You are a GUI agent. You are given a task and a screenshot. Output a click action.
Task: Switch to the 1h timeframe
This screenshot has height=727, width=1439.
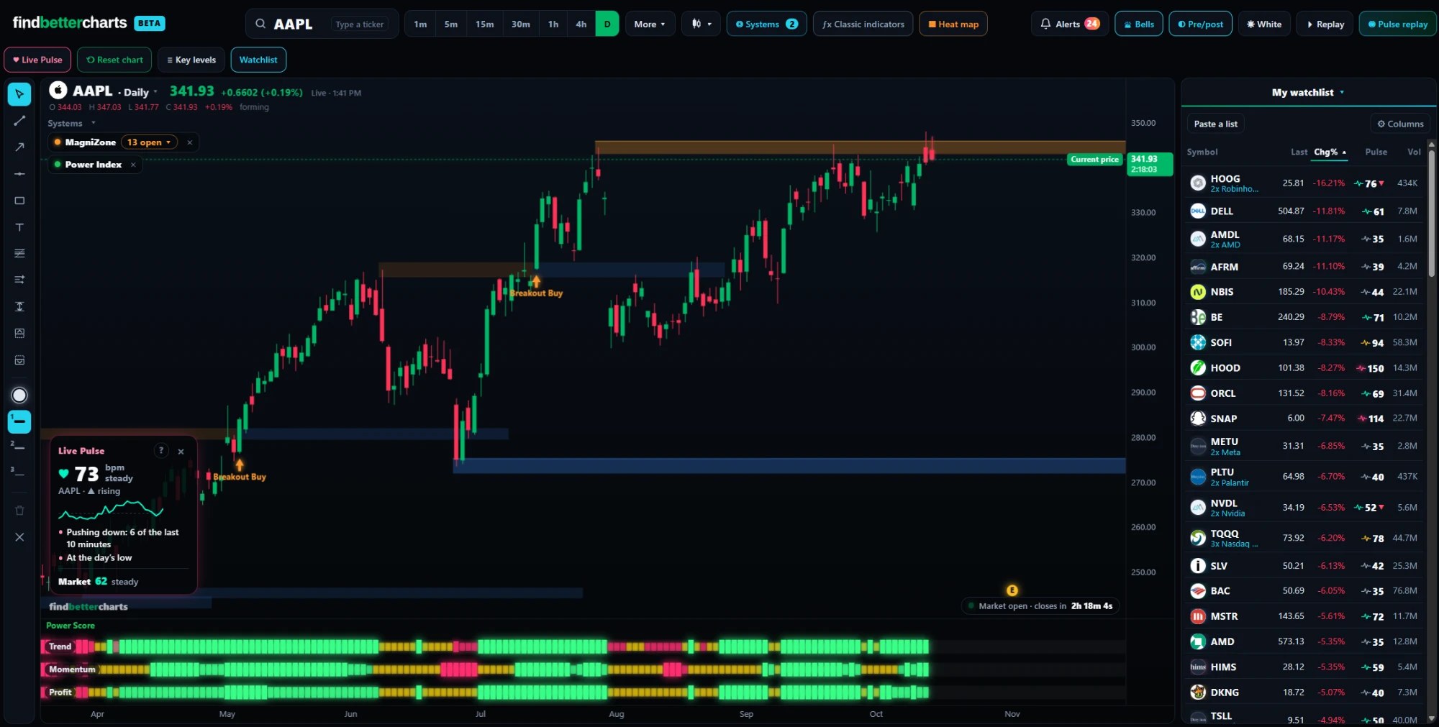[553, 24]
